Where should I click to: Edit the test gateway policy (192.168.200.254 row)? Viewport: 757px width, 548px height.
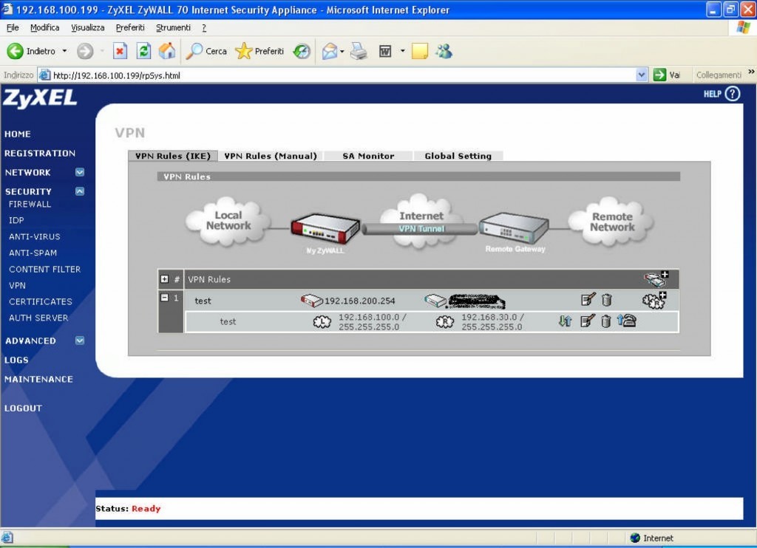coord(588,300)
